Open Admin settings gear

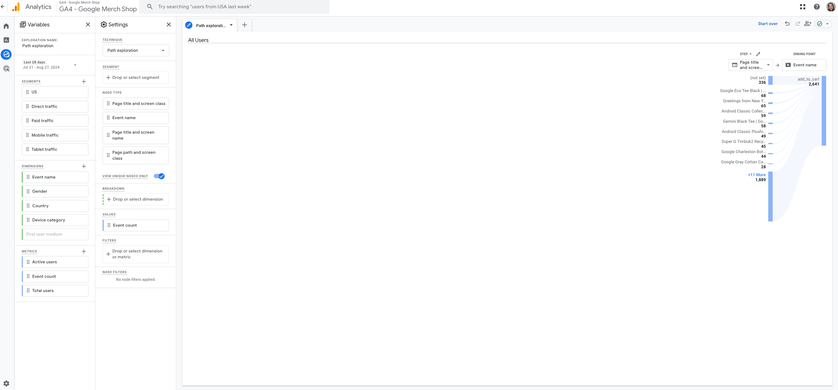(x=6, y=383)
